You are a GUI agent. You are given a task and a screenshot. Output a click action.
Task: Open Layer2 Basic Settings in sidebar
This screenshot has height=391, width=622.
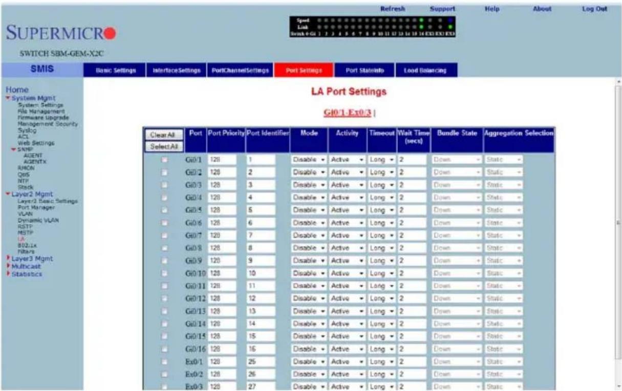pyautogui.click(x=48, y=201)
